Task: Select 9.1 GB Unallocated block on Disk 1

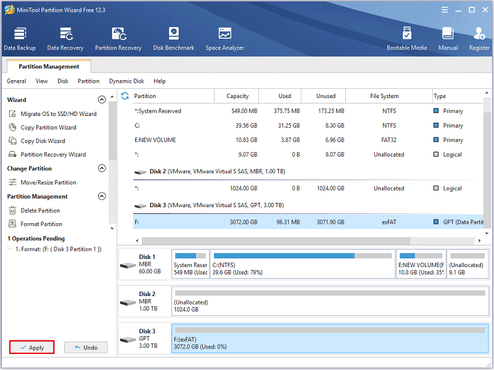Action: coord(467,264)
